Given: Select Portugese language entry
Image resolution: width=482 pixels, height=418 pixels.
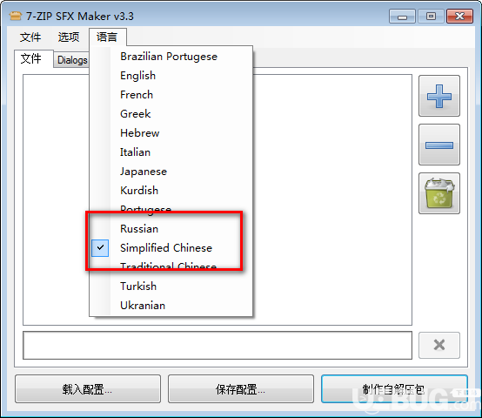Looking at the screenshot, I should tap(171, 209).
